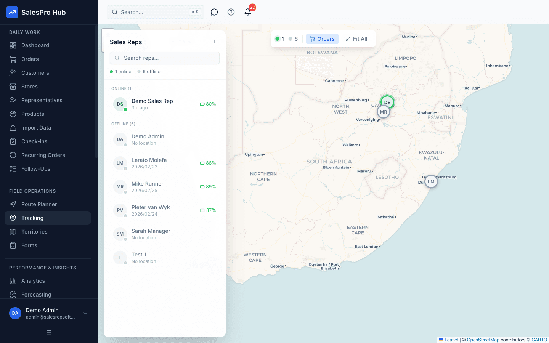The width and height of the screenshot is (549, 343).
Task: Select Pieter van Wyk in the list
Action: [x=165, y=210]
